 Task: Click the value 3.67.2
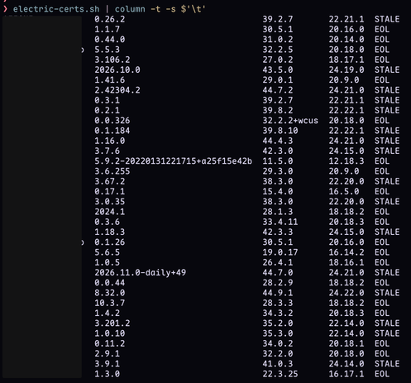[110, 181]
